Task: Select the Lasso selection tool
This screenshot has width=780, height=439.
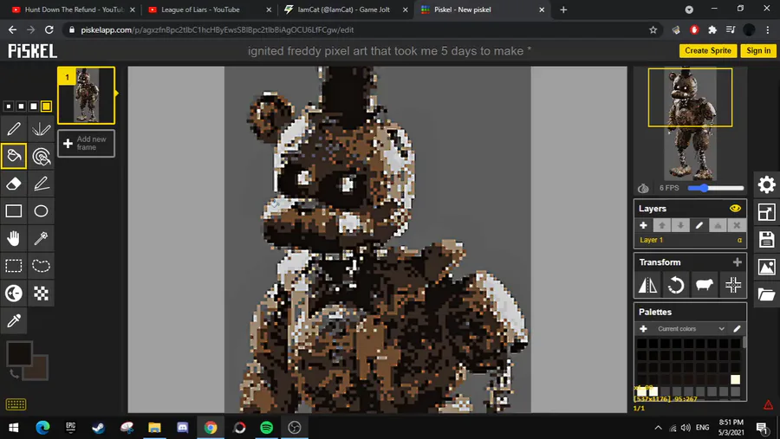Action: click(41, 266)
